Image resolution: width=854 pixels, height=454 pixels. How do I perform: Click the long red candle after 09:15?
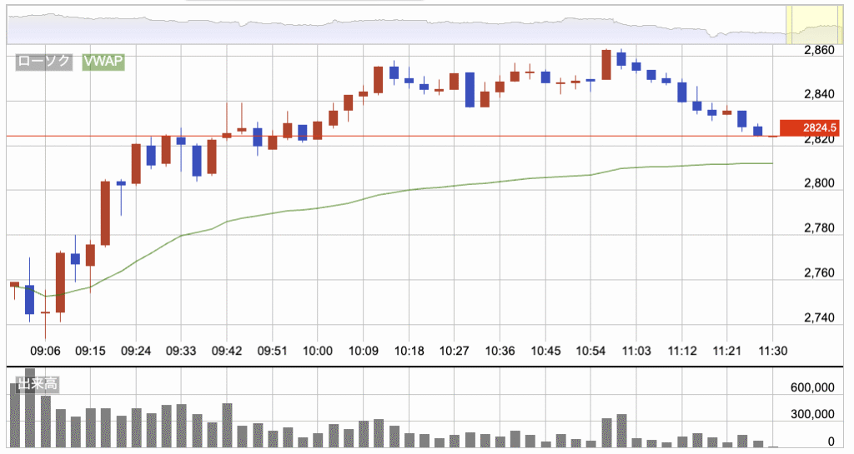105,213
